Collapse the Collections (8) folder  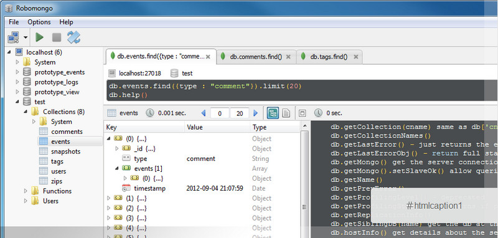(26, 112)
